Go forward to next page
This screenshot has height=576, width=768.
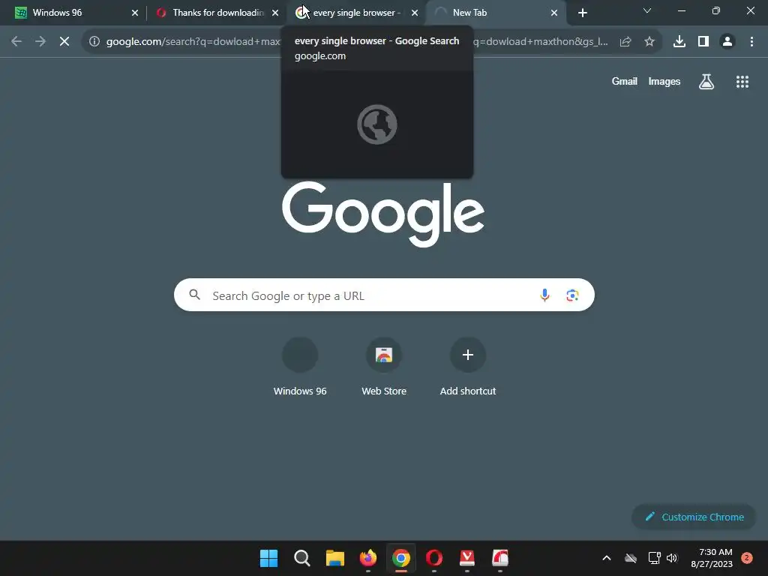(x=40, y=42)
